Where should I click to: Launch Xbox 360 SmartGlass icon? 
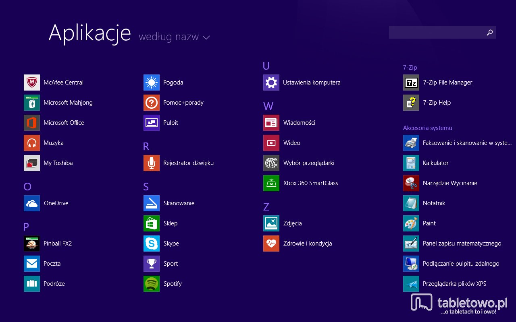[271, 183]
